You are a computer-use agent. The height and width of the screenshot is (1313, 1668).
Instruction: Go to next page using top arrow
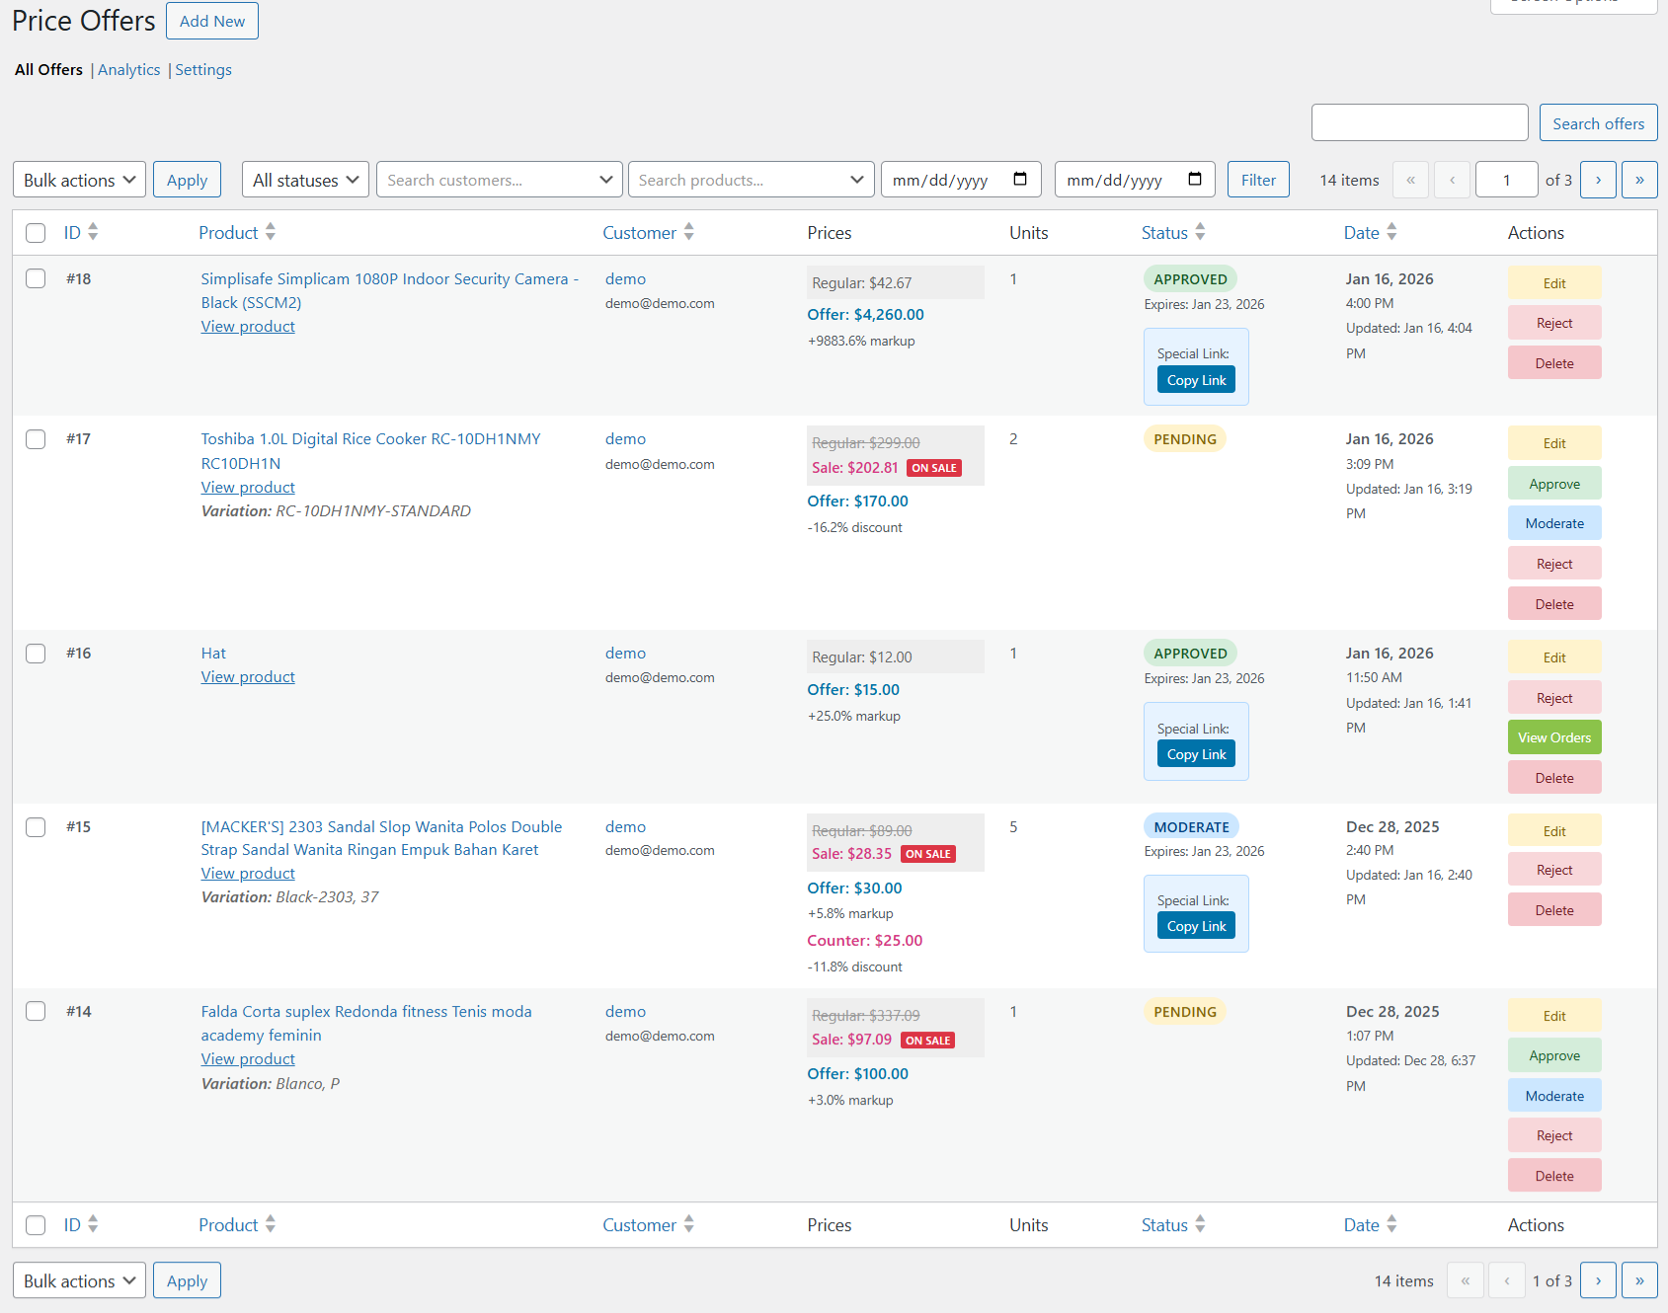[x=1598, y=180]
